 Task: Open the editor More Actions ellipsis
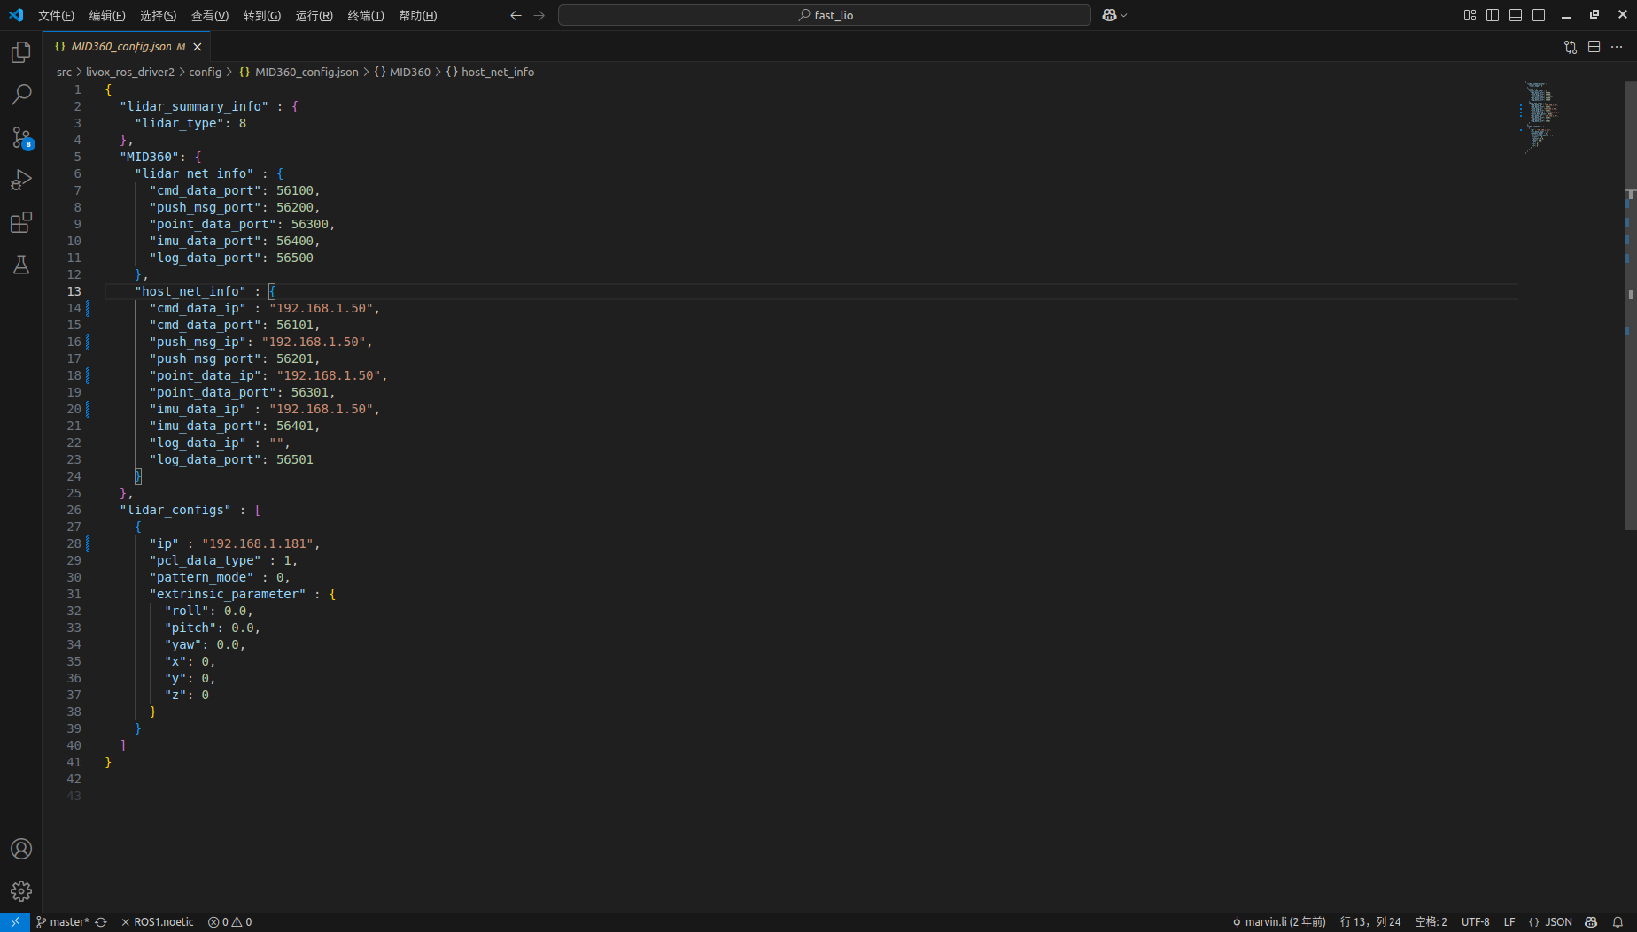point(1617,47)
